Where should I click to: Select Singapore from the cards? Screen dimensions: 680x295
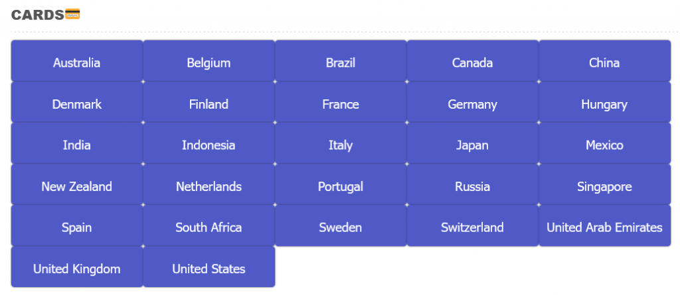604,186
